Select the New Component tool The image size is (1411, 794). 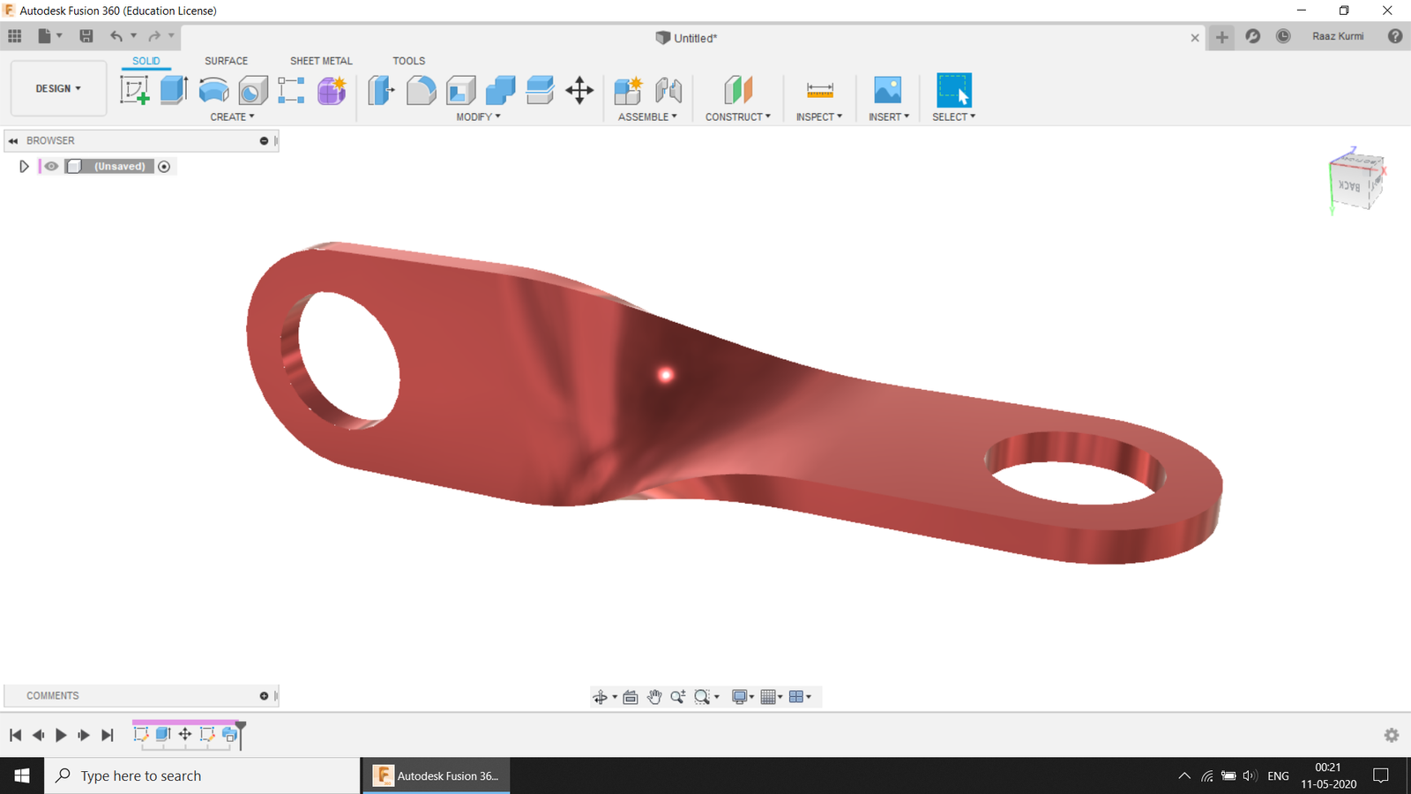point(628,90)
